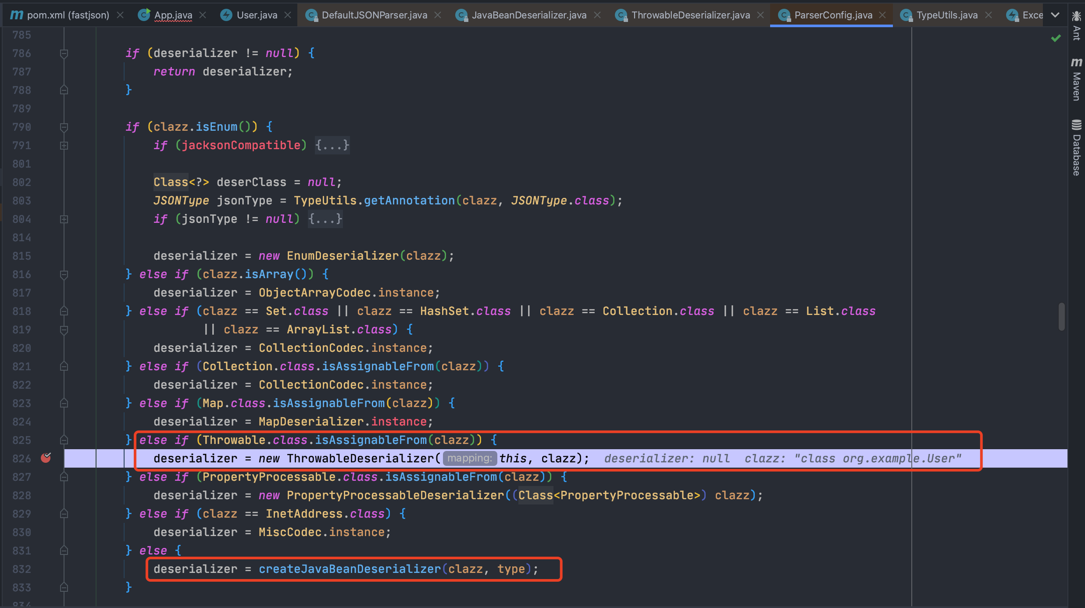The width and height of the screenshot is (1085, 608).
Task: Click the breakpoint icon on line 826
Action: [46, 458]
